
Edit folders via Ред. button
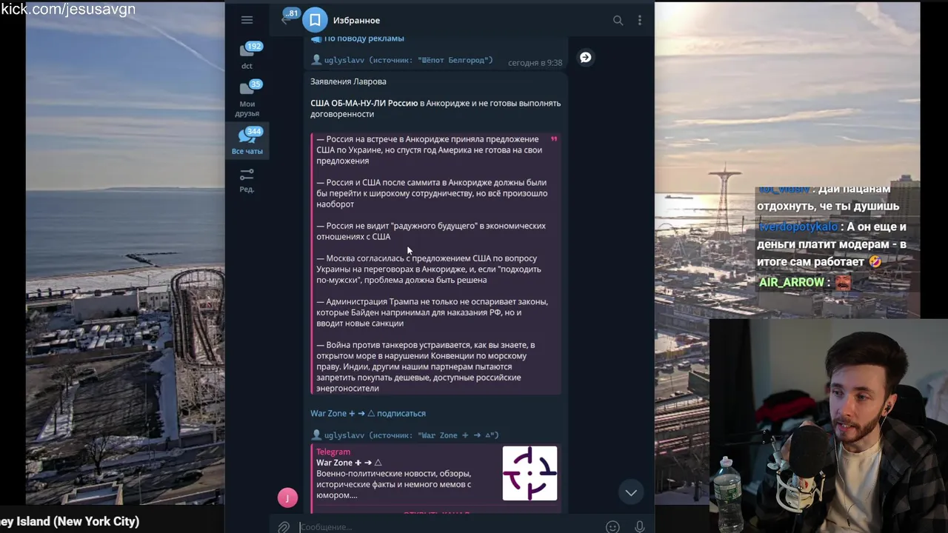247,180
